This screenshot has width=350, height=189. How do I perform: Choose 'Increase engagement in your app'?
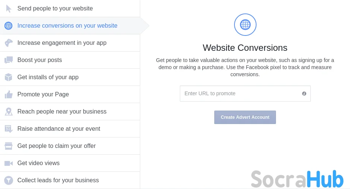(x=62, y=43)
